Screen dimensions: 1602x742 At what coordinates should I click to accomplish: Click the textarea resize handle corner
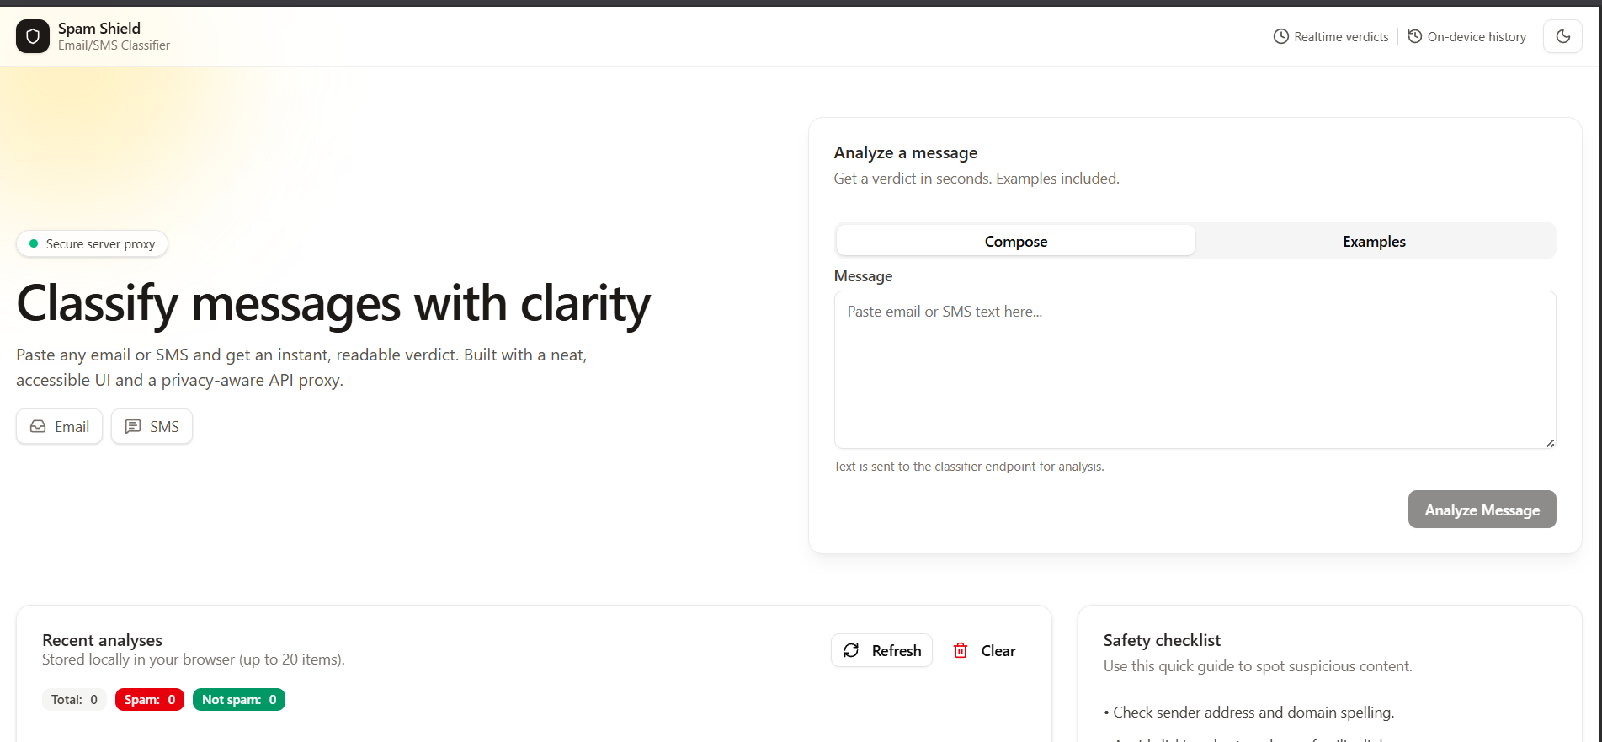[x=1550, y=443]
